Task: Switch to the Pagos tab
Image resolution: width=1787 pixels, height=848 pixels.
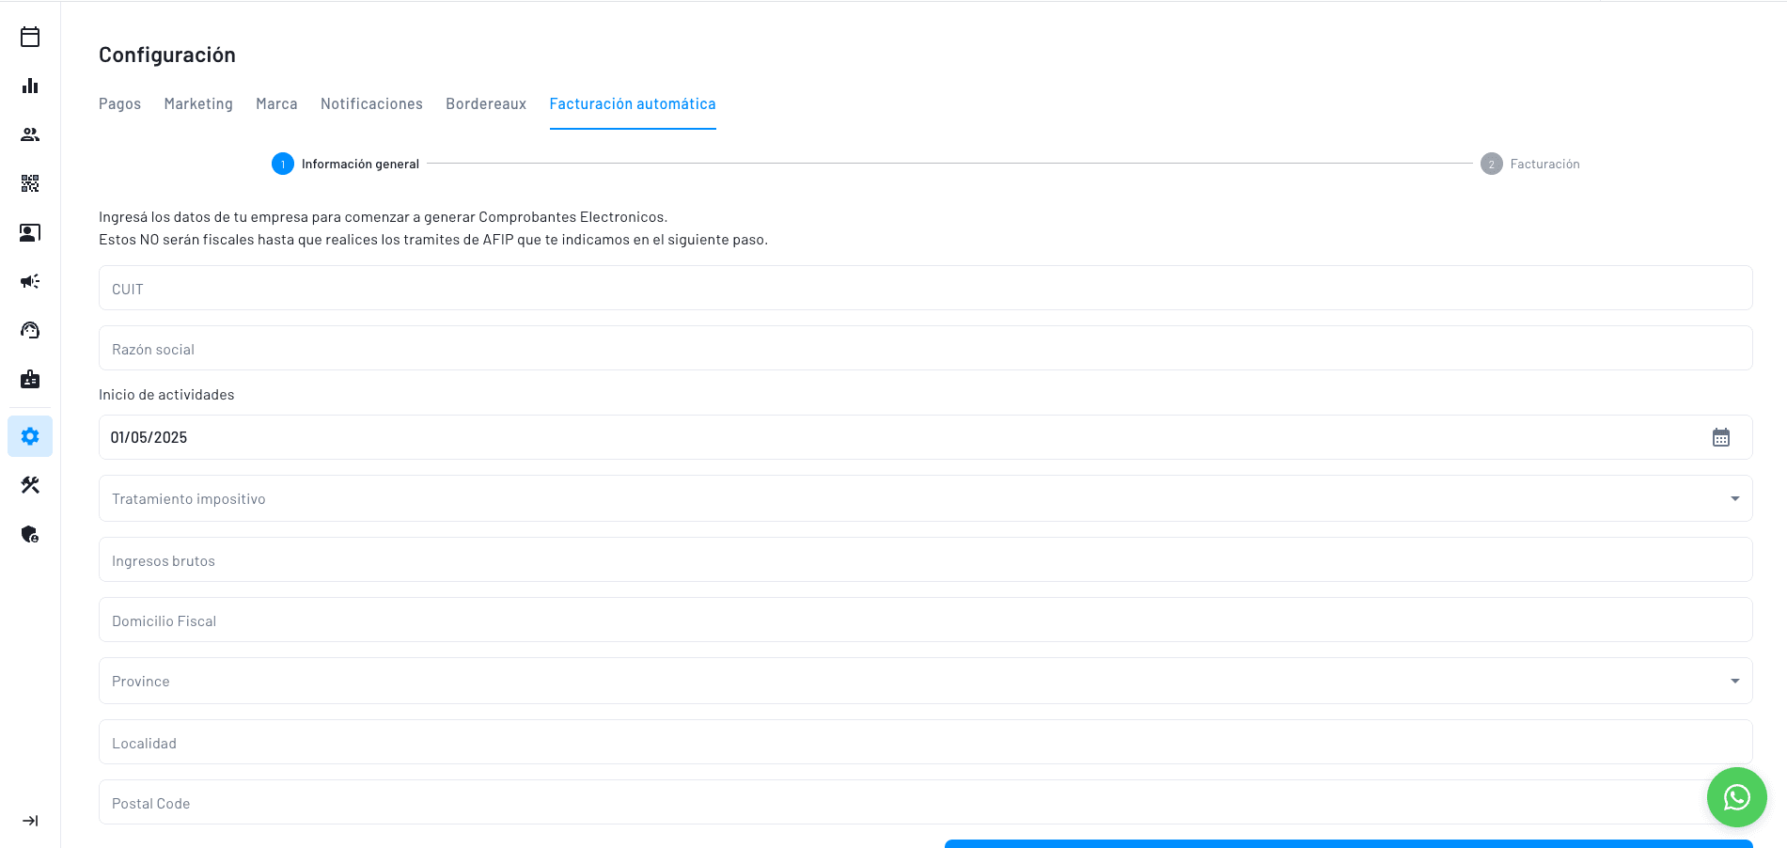Action: pyautogui.click(x=119, y=103)
